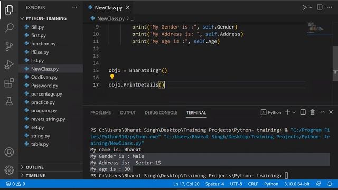The height and width of the screenshot is (190, 338).
Task: Select language mode Python in status bar
Action: [x=271, y=184]
